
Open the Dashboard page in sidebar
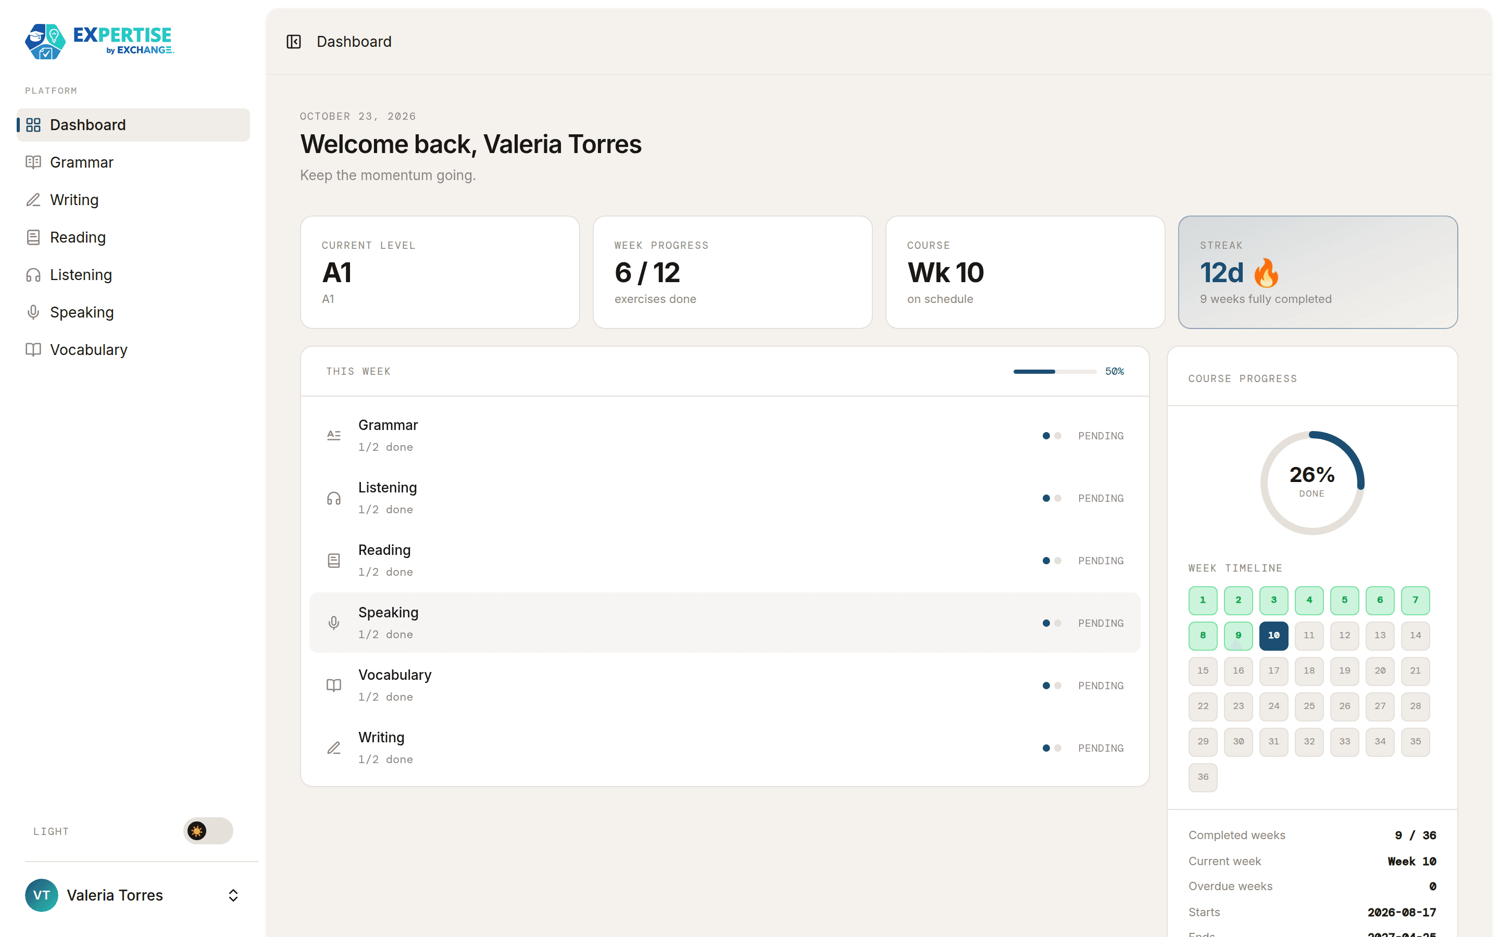[x=133, y=125]
